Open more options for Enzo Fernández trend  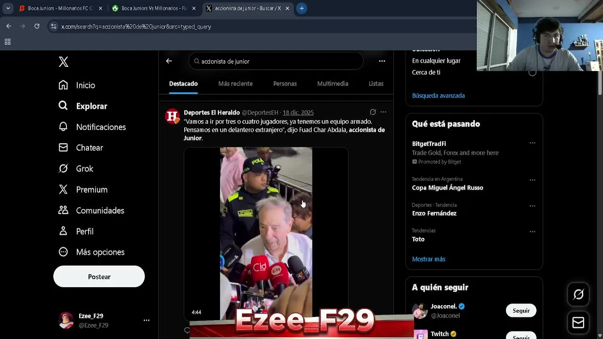[532, 206]
